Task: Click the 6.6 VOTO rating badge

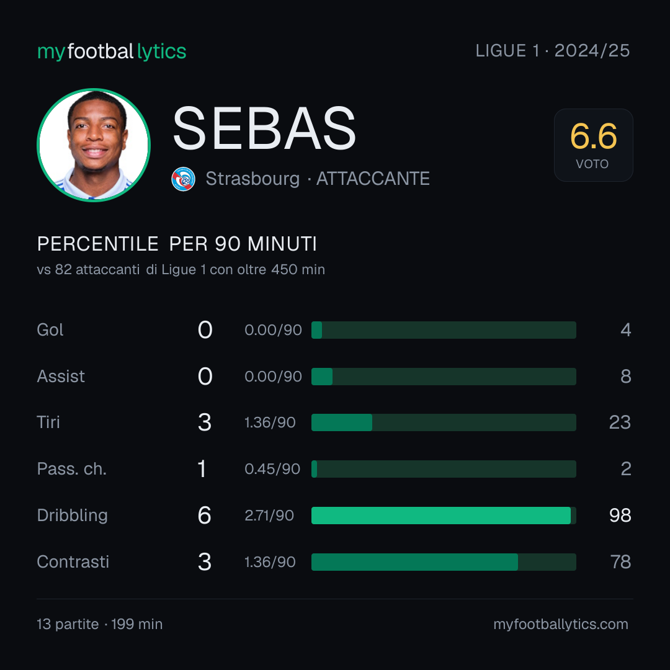Action: [x=594, y=145]
